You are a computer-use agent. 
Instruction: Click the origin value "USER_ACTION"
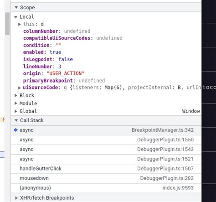pos(66,73)
